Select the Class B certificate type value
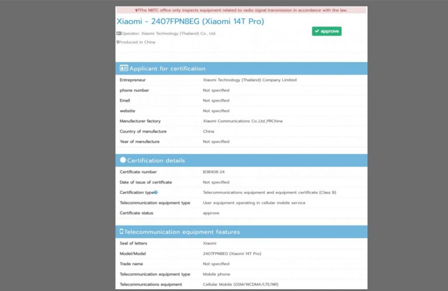Image resolution: width=448 pixels, height=291 pixels. click(x=269, y=193)
